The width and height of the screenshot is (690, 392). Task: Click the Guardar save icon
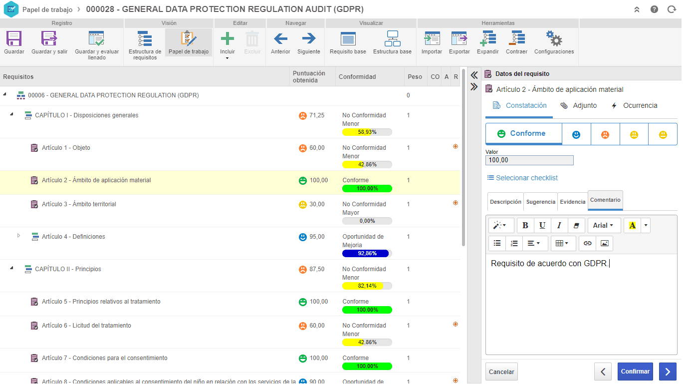click(14, 38)
